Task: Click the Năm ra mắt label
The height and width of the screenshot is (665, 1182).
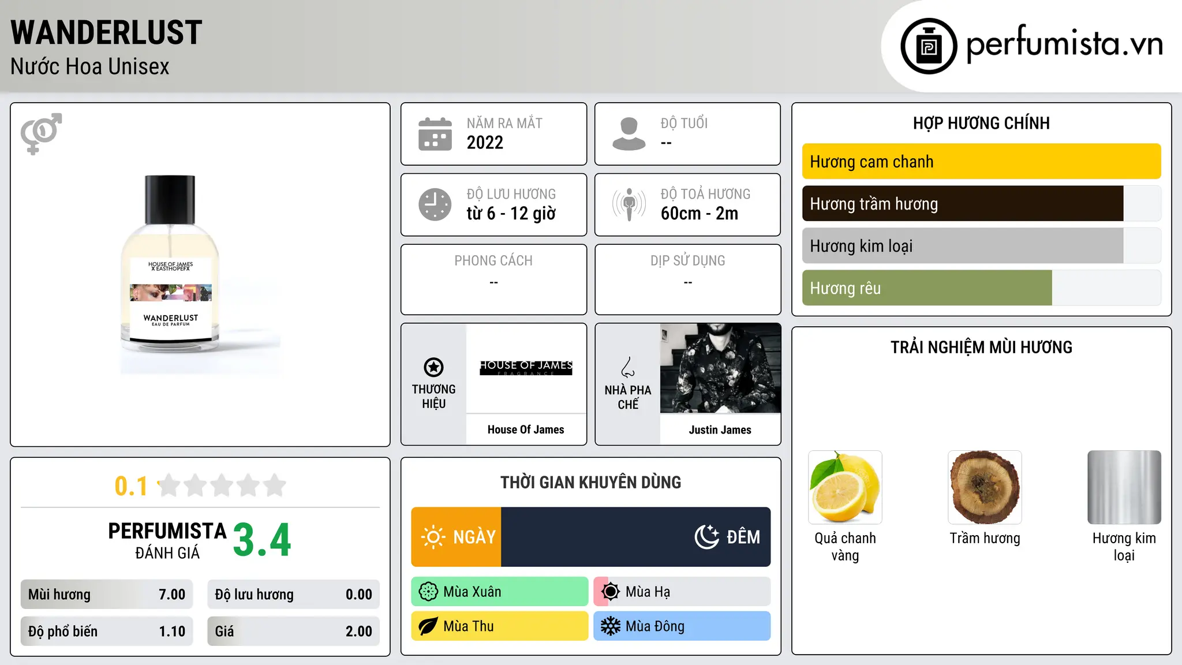Action: click(x=504, y=123)
